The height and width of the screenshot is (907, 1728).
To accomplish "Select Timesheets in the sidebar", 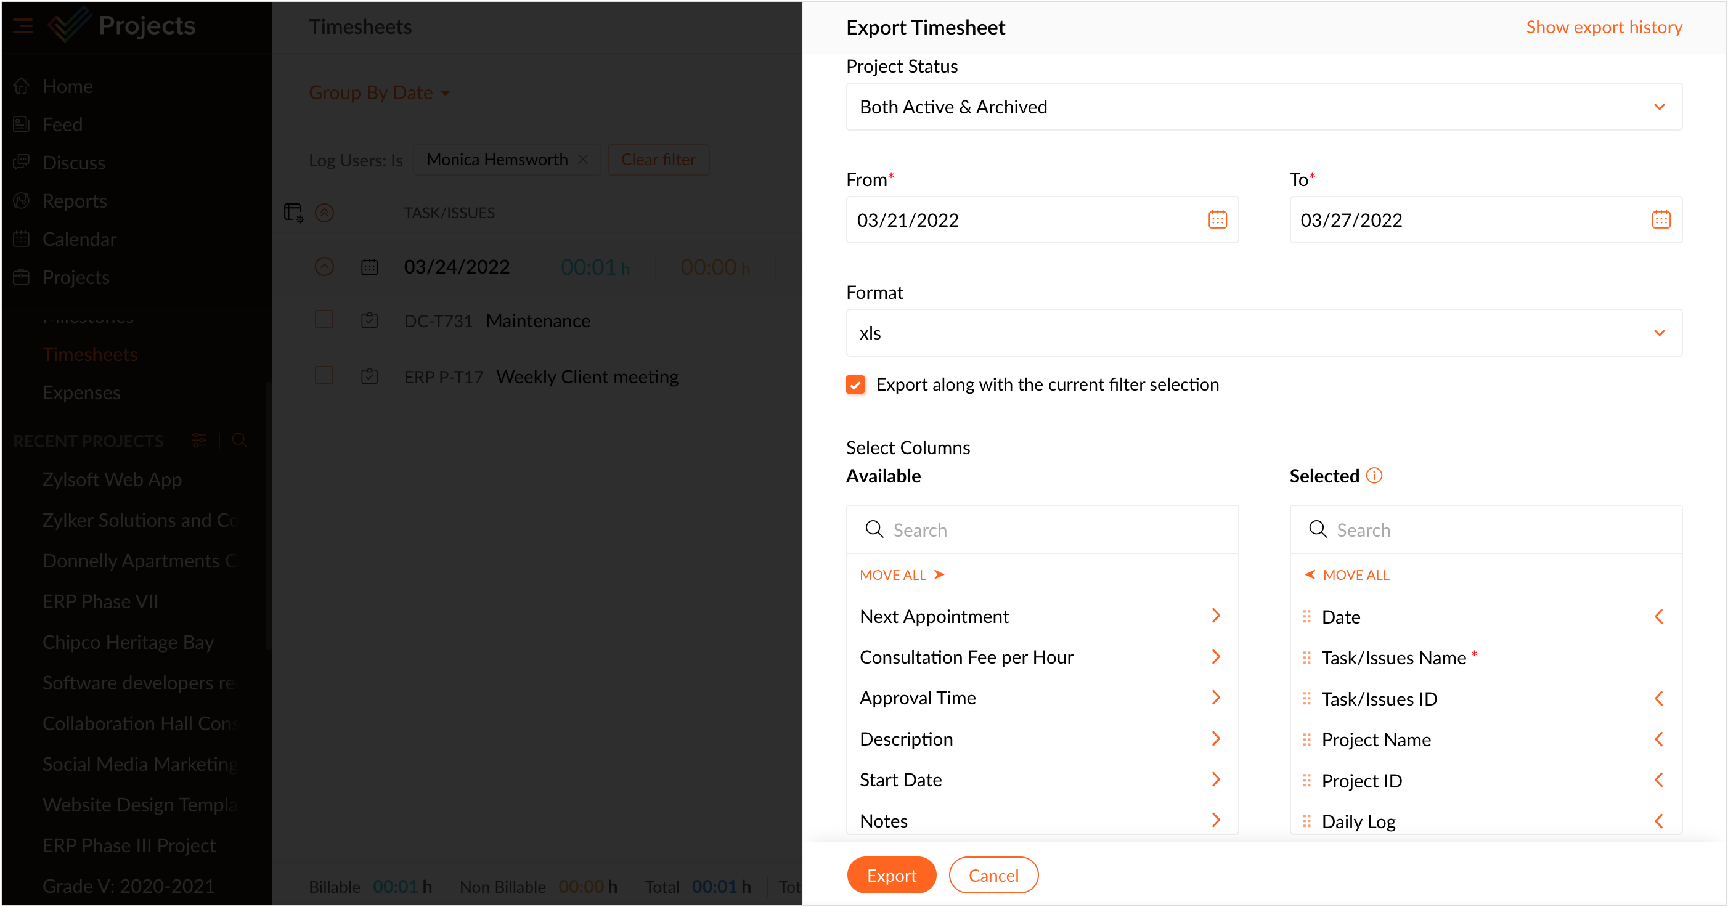I will (90, 354).
